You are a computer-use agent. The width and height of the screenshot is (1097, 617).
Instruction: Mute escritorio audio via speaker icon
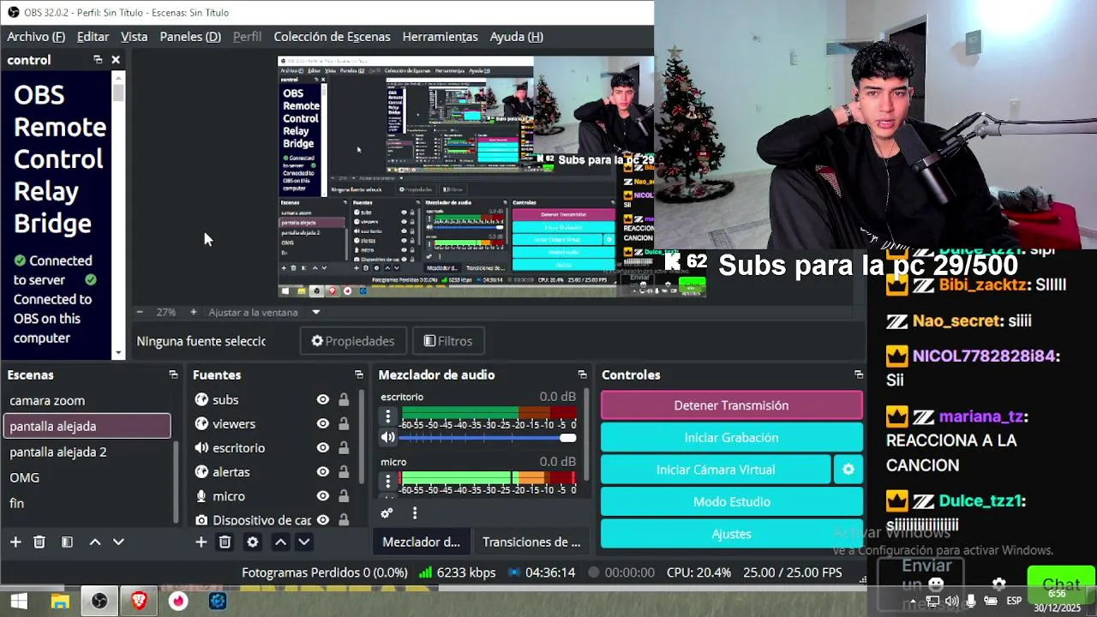[x=388, y=437]
